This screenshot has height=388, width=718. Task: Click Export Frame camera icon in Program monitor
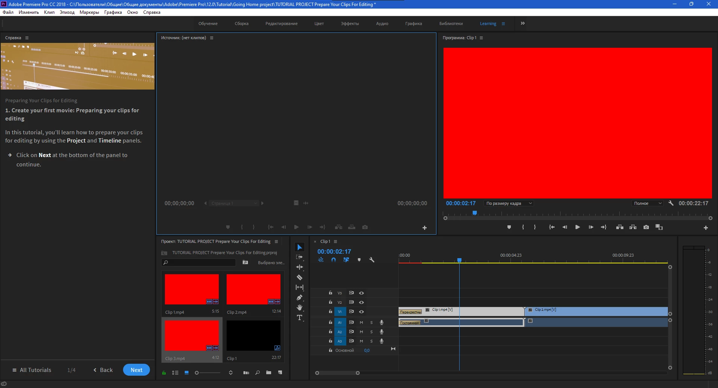click(646, 227)
